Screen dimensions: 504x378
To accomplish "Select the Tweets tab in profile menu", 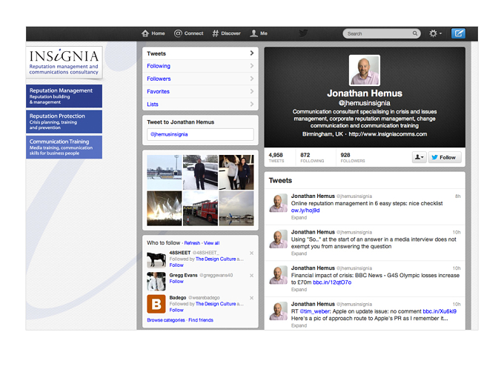I will click(200, 53).
